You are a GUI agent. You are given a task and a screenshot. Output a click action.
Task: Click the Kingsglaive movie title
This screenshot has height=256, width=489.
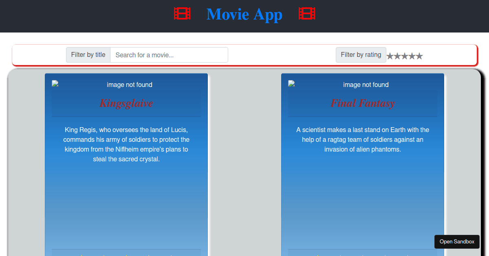126,103
